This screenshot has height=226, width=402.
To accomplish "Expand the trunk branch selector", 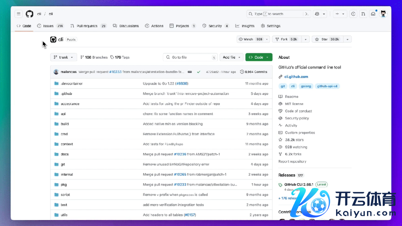I will 64,57.
